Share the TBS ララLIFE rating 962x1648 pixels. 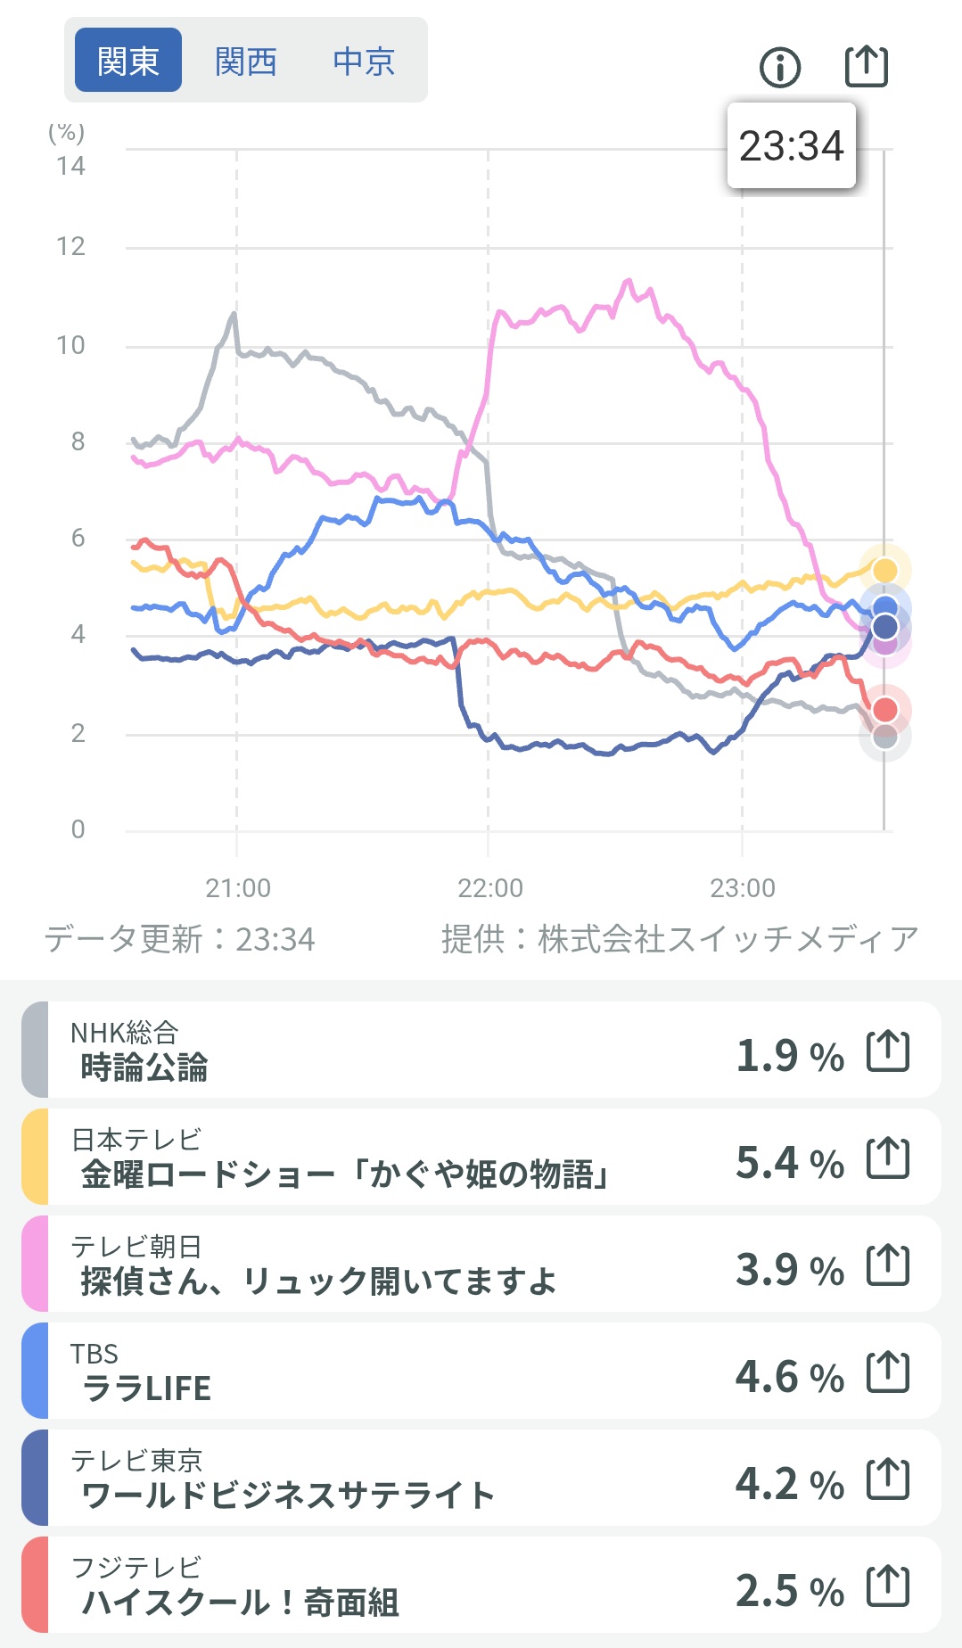pyautogui.click(x=888, y=1372)
